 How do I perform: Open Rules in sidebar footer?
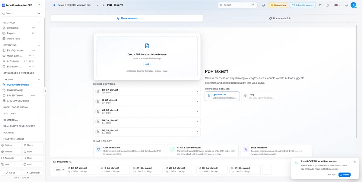pos(33,158)
